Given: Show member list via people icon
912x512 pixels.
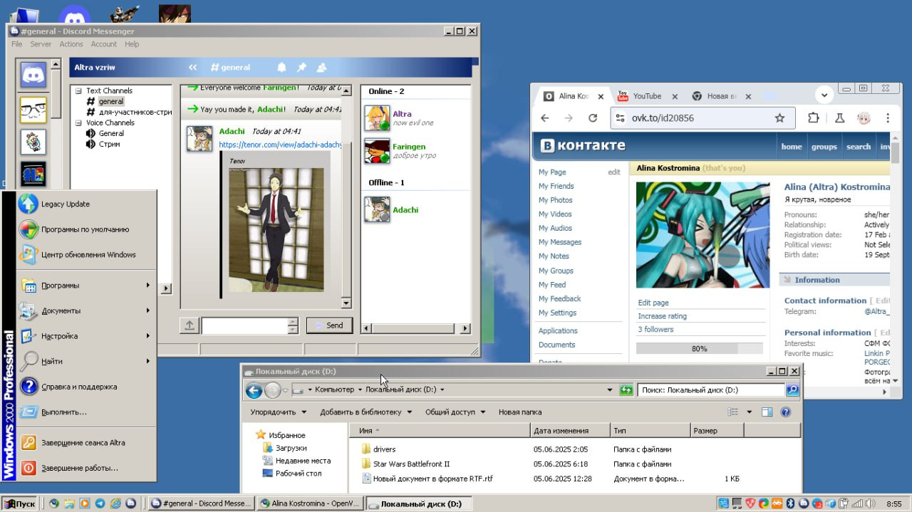Looking at the screenshot, I should point(321,67).
